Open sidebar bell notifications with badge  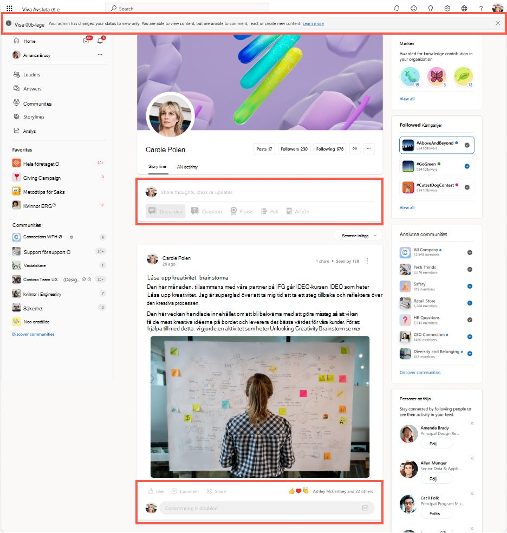click(101, 41)
